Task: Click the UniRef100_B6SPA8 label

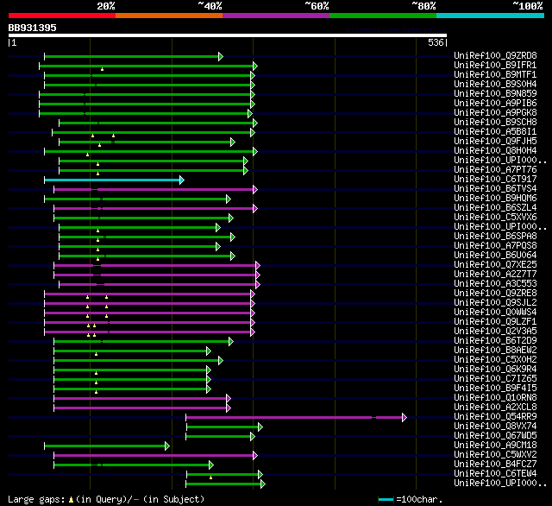Action: click(x=495, y=237)
